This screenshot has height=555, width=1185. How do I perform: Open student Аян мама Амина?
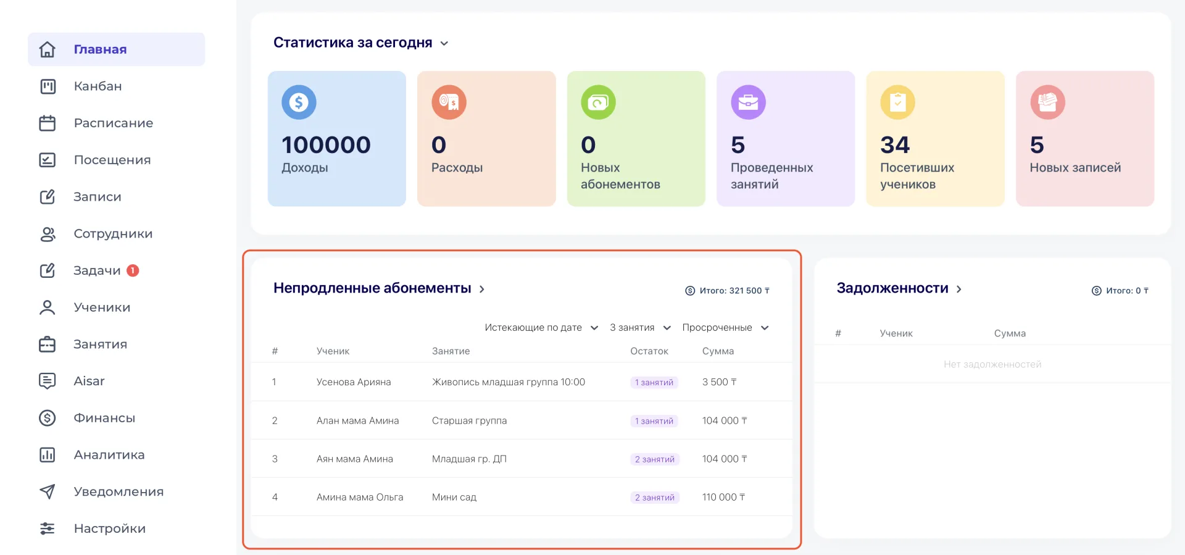pos(355,459)
